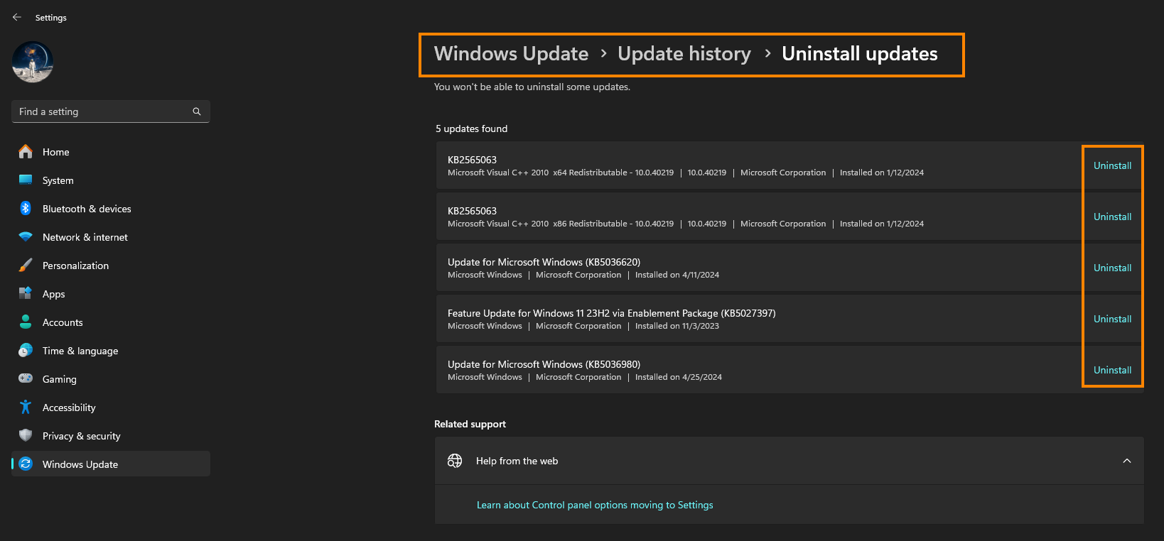Select Accessibility label in sidebar

tap(69, 408)
